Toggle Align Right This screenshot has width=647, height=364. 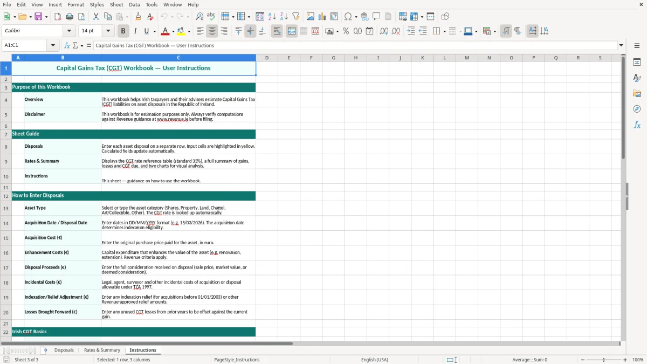224,31
